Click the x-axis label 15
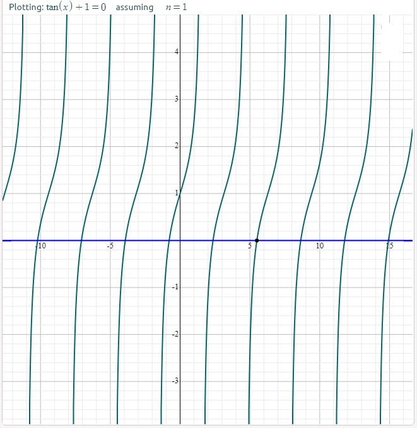 (x=390, y=246)
